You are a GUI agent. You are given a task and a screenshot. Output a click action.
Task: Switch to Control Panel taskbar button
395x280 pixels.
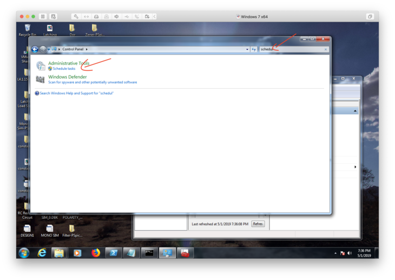[167, 253]
